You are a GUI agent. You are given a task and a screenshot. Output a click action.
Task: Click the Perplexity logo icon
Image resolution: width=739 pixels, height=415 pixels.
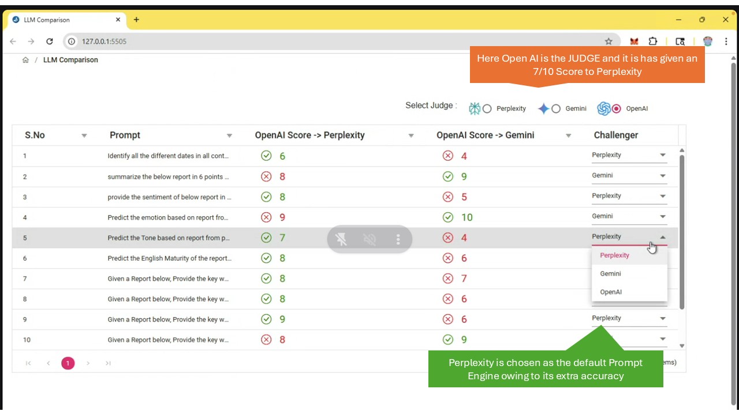(475, 108)
